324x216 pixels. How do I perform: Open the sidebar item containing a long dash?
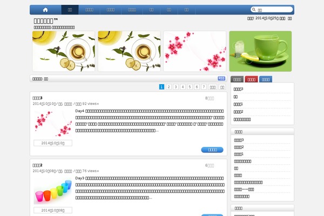pyautogui.click(x=244, y=190)
